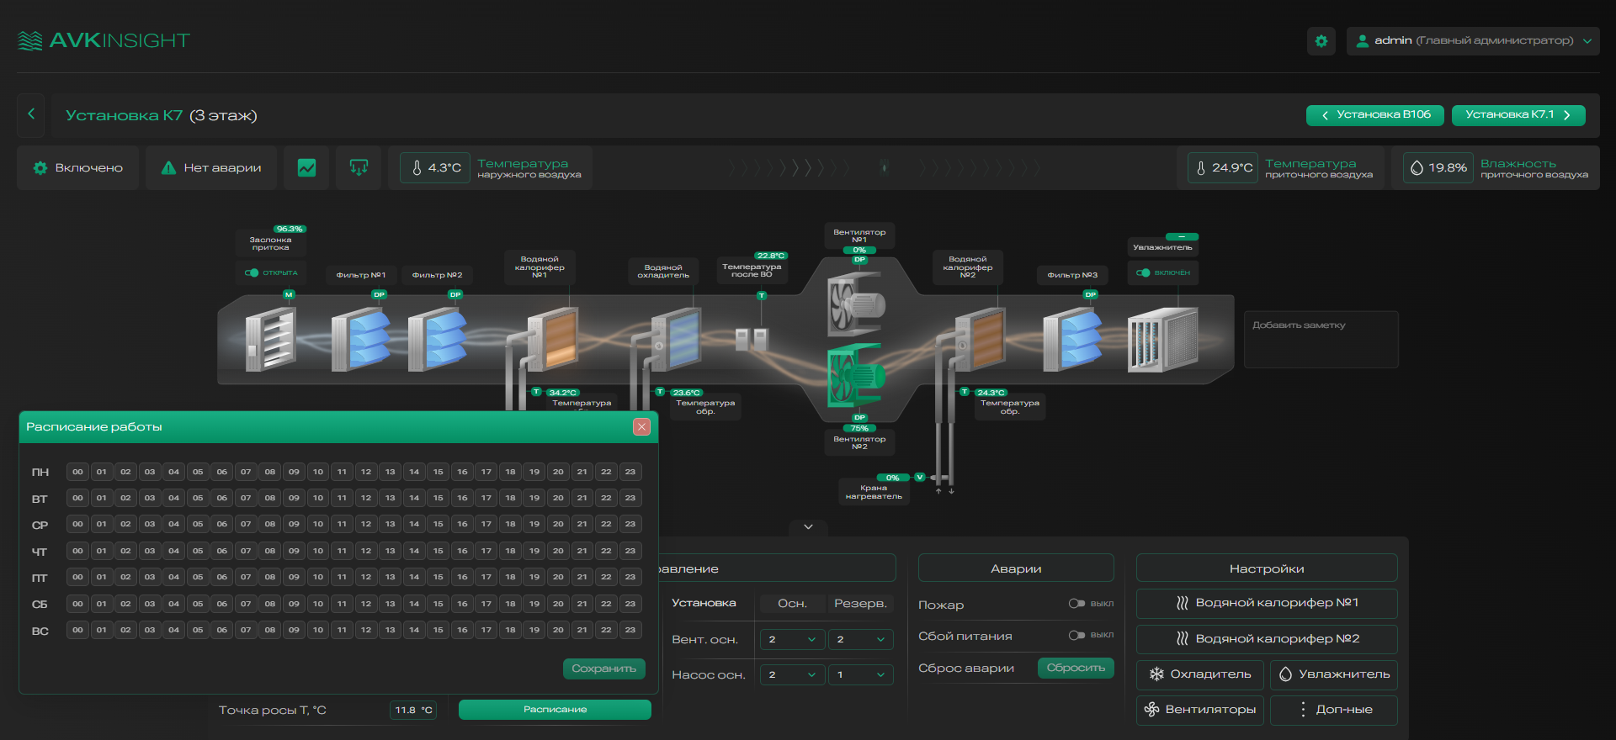Toggle the supply damper ОТКРЫТА switch
The width and height of the screenshot is (1616, 740).
coord(252,272)
